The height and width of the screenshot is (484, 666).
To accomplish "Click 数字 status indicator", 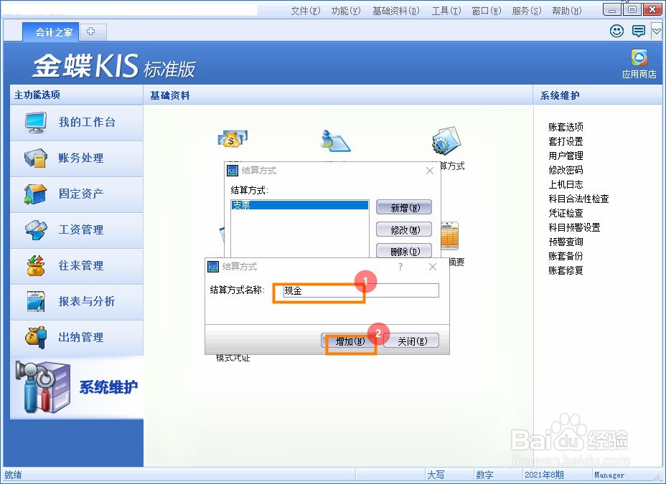I will [x=484, y=475].
